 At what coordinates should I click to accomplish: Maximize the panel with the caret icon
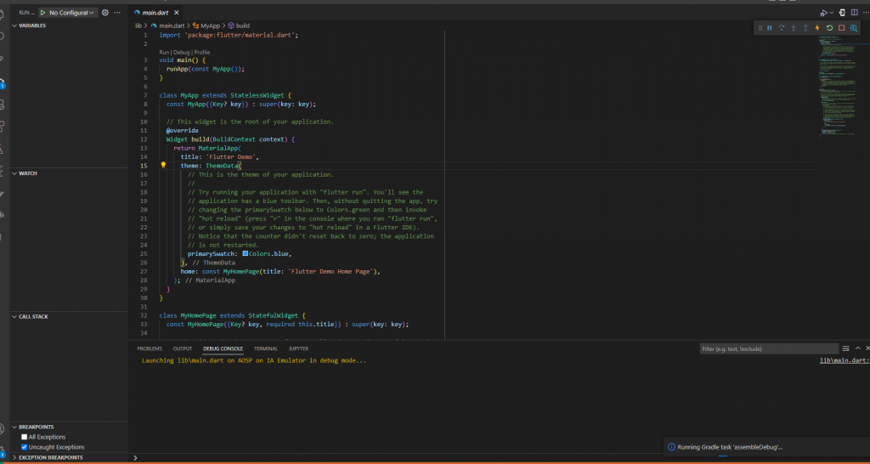(x=858, y=348)
